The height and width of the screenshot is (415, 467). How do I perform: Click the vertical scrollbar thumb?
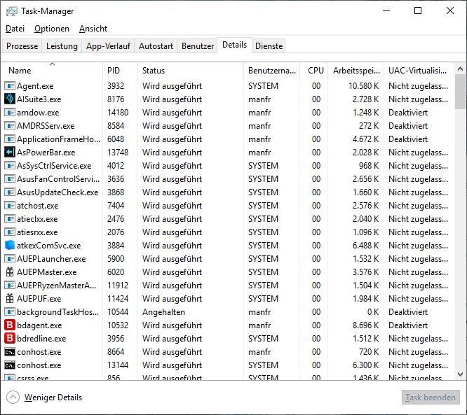[x=460, y=92]
